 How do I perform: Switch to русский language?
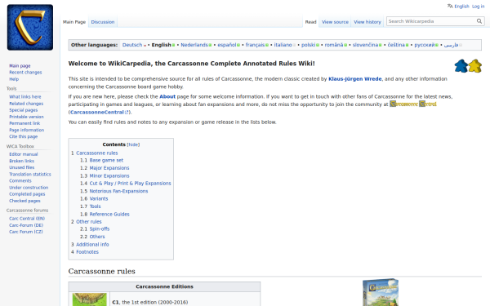425,45
